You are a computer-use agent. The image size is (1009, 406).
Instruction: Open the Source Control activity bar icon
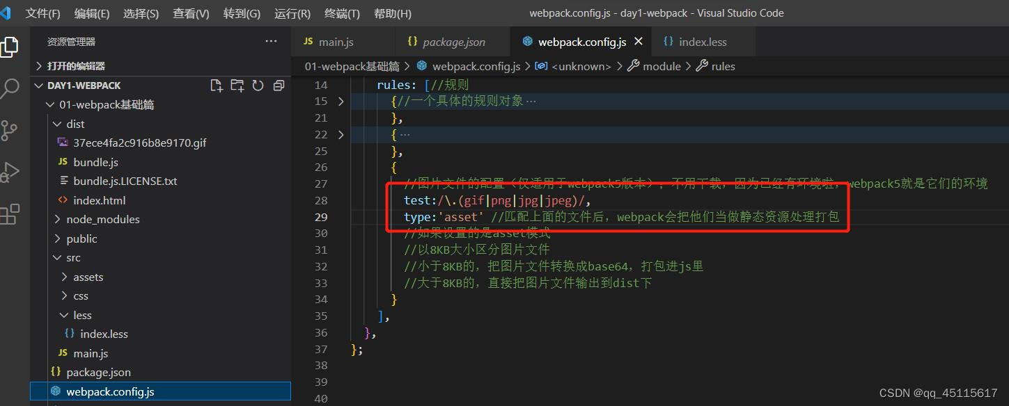point(9,130)
